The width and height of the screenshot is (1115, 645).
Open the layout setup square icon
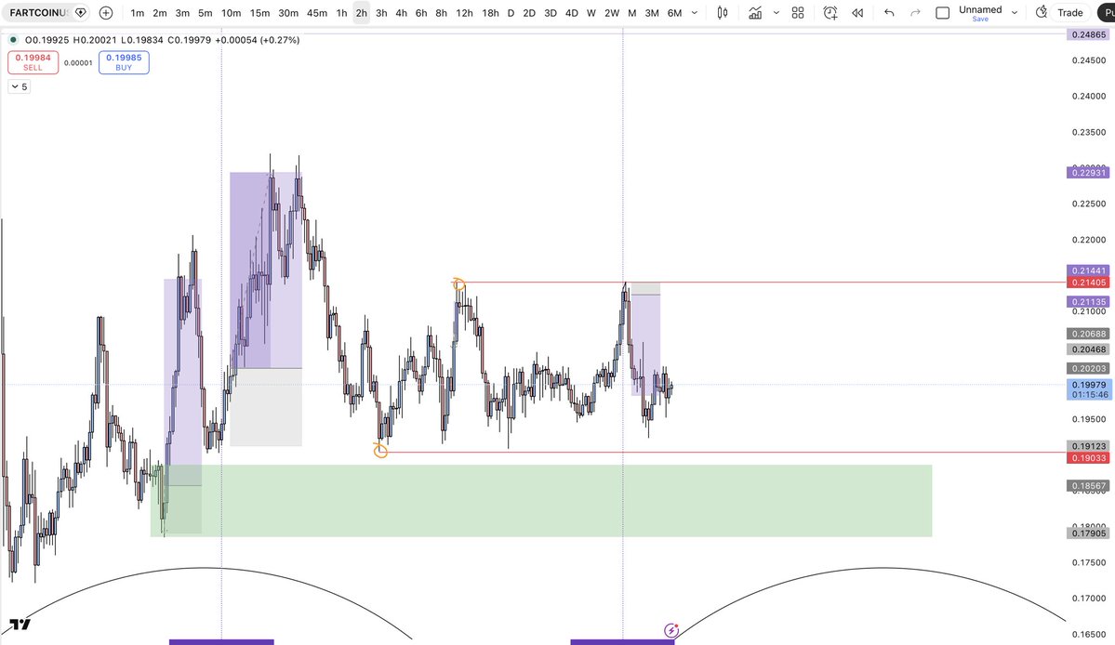942,13
